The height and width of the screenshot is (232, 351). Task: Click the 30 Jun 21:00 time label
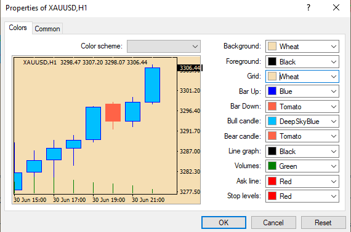[x=148, y=200]
